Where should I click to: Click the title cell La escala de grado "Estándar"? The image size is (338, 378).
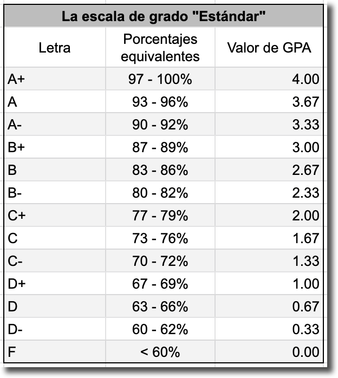click(163, 16)
